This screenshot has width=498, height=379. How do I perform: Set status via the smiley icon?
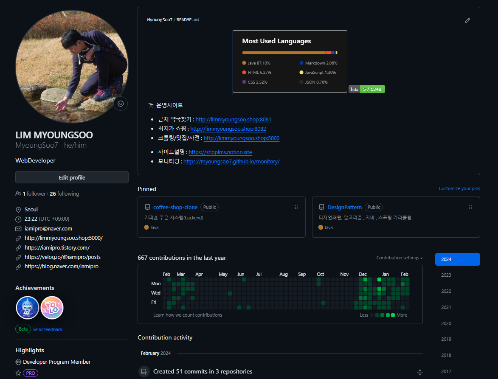(121, 104)
